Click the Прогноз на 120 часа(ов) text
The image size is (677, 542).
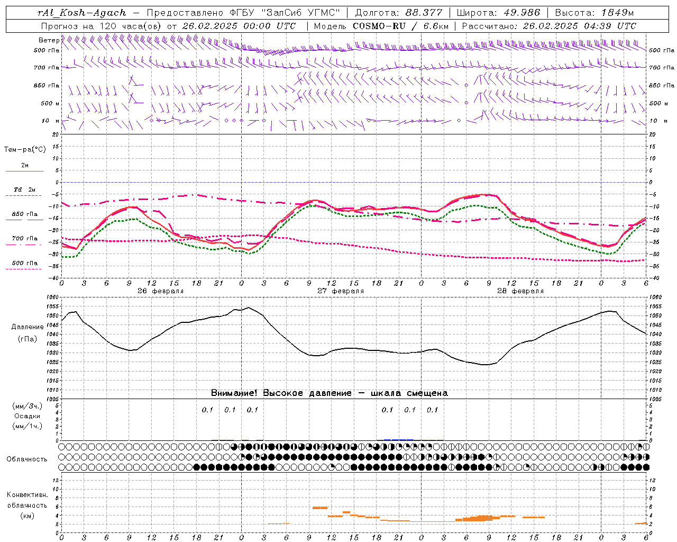coord(102,26)
